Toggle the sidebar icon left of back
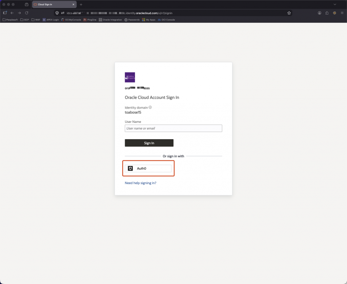Screen dimensions: 347x284 [5, 13]
